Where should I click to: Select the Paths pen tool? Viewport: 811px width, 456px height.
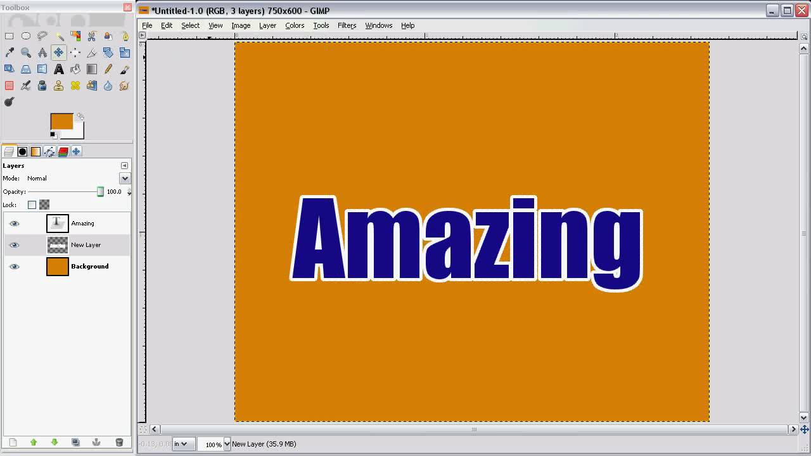[x=125, y=36]
